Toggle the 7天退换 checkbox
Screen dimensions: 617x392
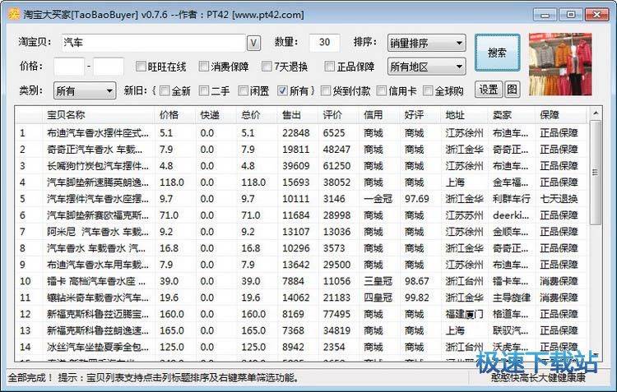pyautogui.click(x=267, y=67)
